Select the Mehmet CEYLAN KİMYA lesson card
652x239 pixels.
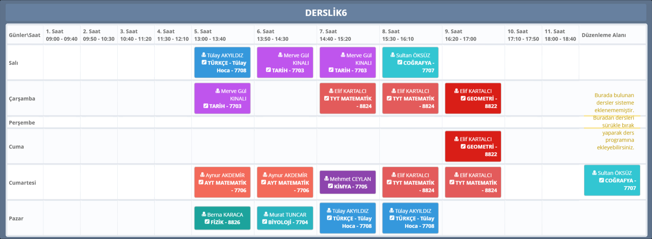[347, 182]
